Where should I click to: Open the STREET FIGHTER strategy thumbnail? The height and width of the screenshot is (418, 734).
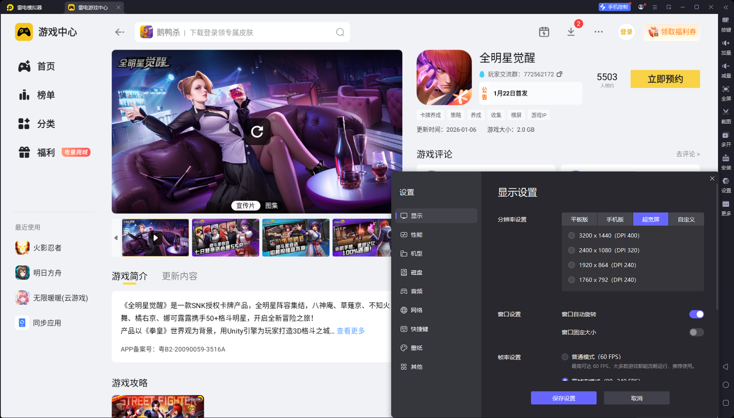158,406
